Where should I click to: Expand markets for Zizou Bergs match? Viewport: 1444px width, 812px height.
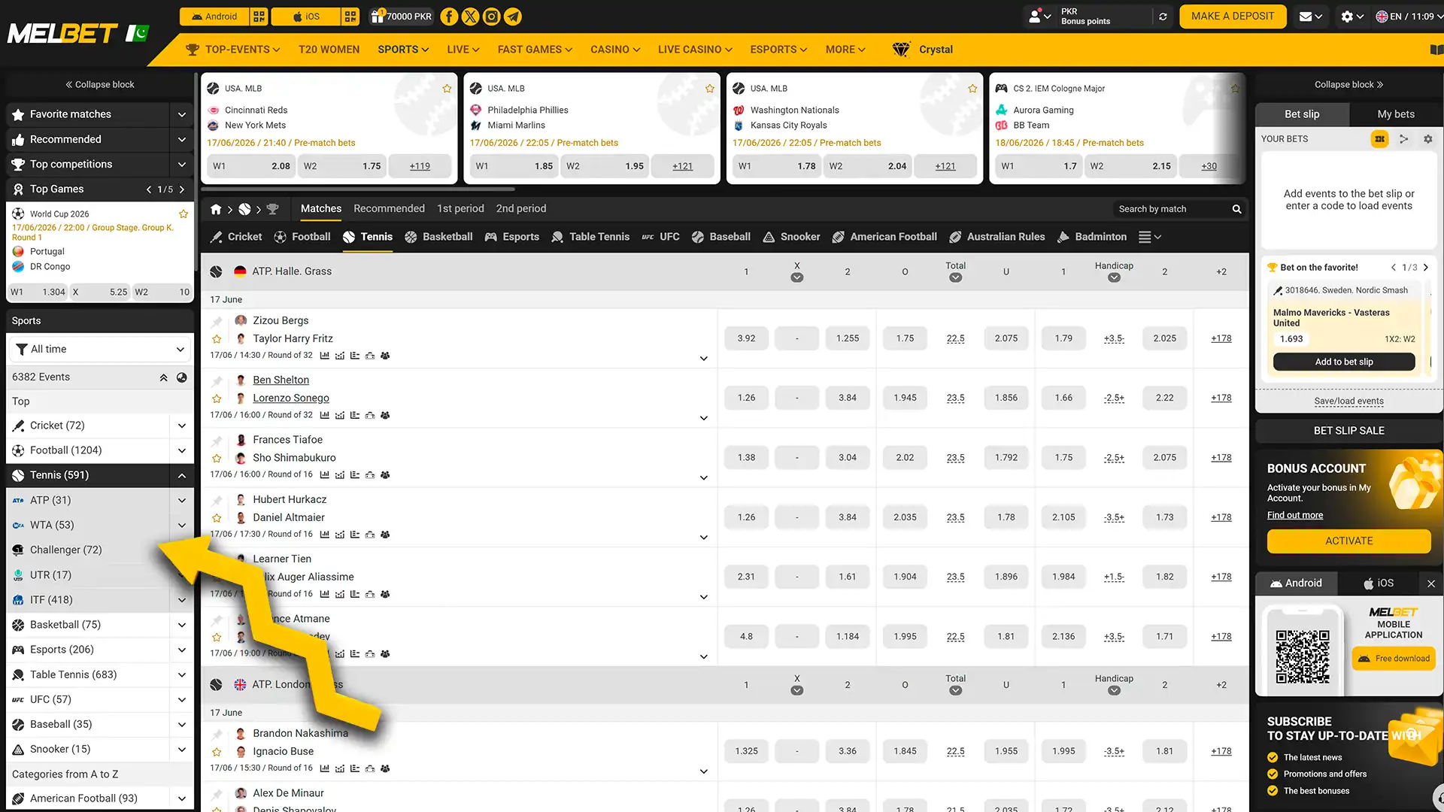[x=703, y=359]
